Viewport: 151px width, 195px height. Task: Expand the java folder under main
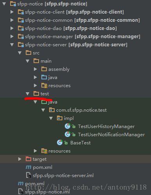36,77
